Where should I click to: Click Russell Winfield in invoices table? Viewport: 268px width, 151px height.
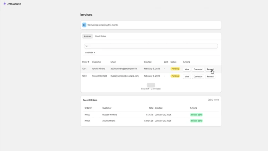(x=99, y=76)
